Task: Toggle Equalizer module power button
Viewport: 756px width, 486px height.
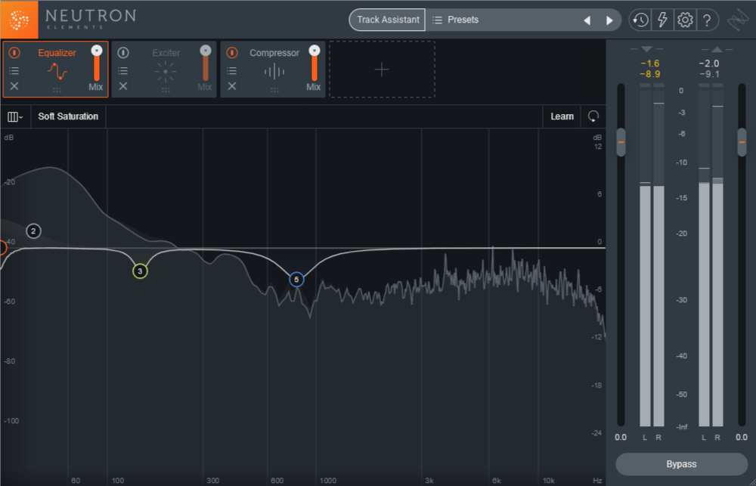Action: 14,52
